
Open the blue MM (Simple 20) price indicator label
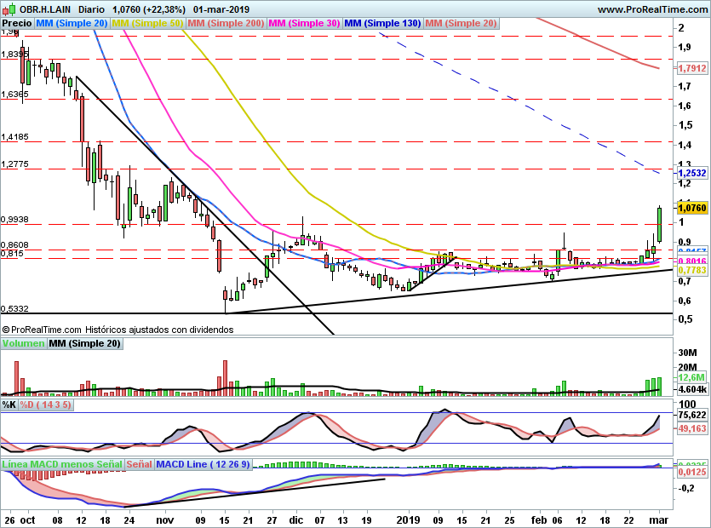(73, 24)
